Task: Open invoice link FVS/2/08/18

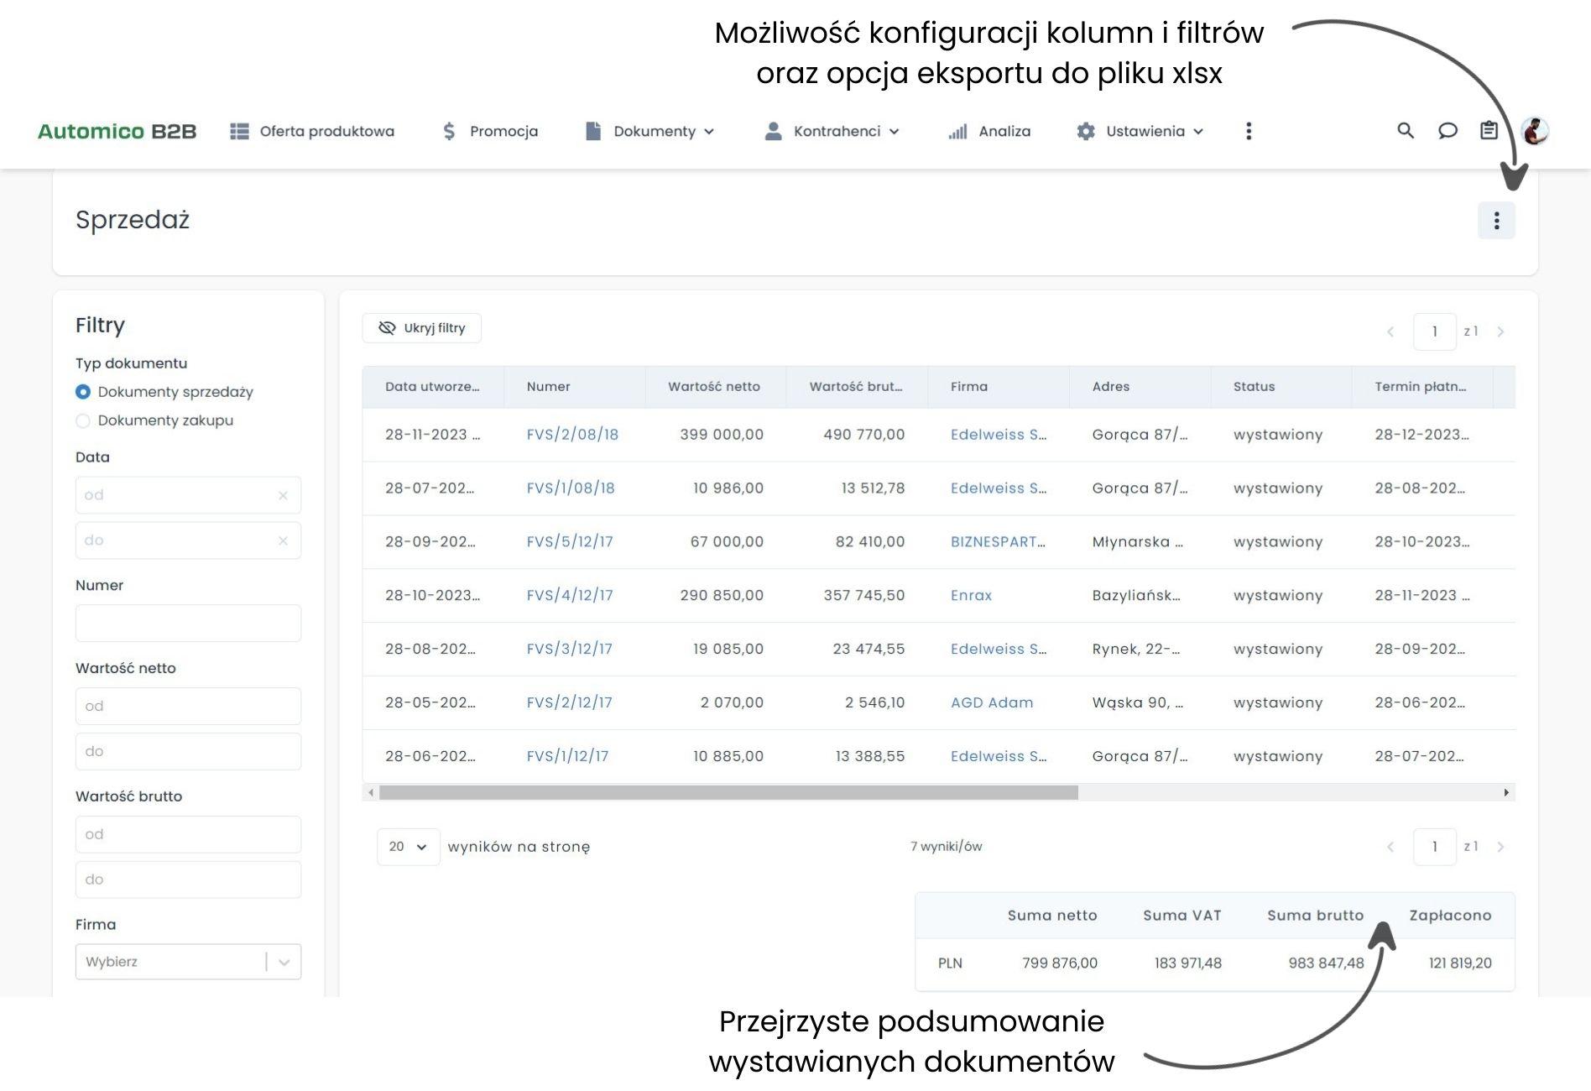Action: pos(572,435)
